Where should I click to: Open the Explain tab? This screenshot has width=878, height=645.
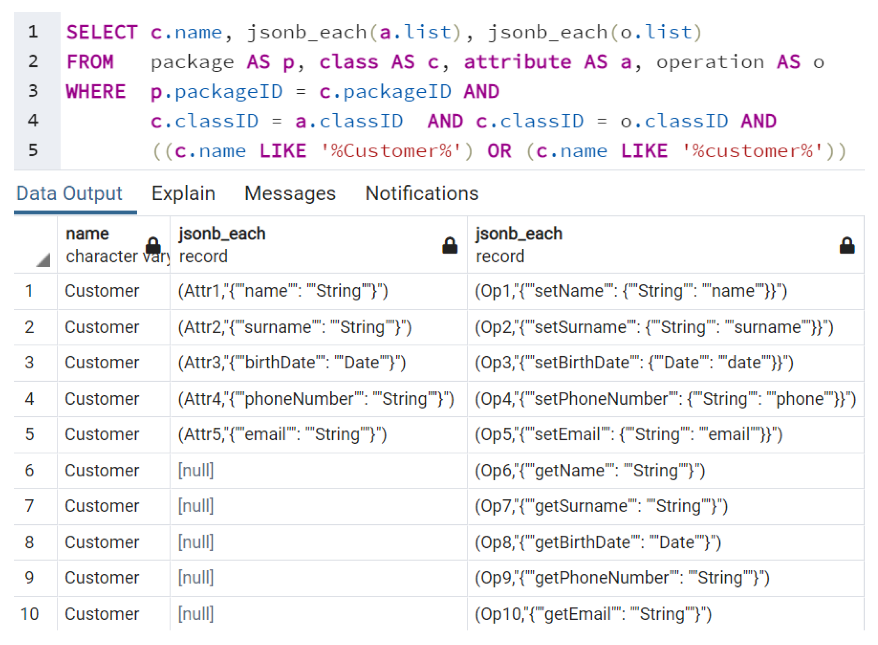[x=183, y=193]
